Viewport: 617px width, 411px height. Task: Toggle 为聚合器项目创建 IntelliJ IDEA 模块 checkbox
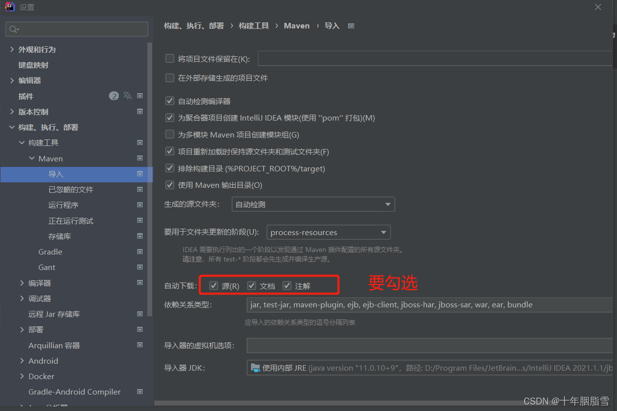pos(170,118)
